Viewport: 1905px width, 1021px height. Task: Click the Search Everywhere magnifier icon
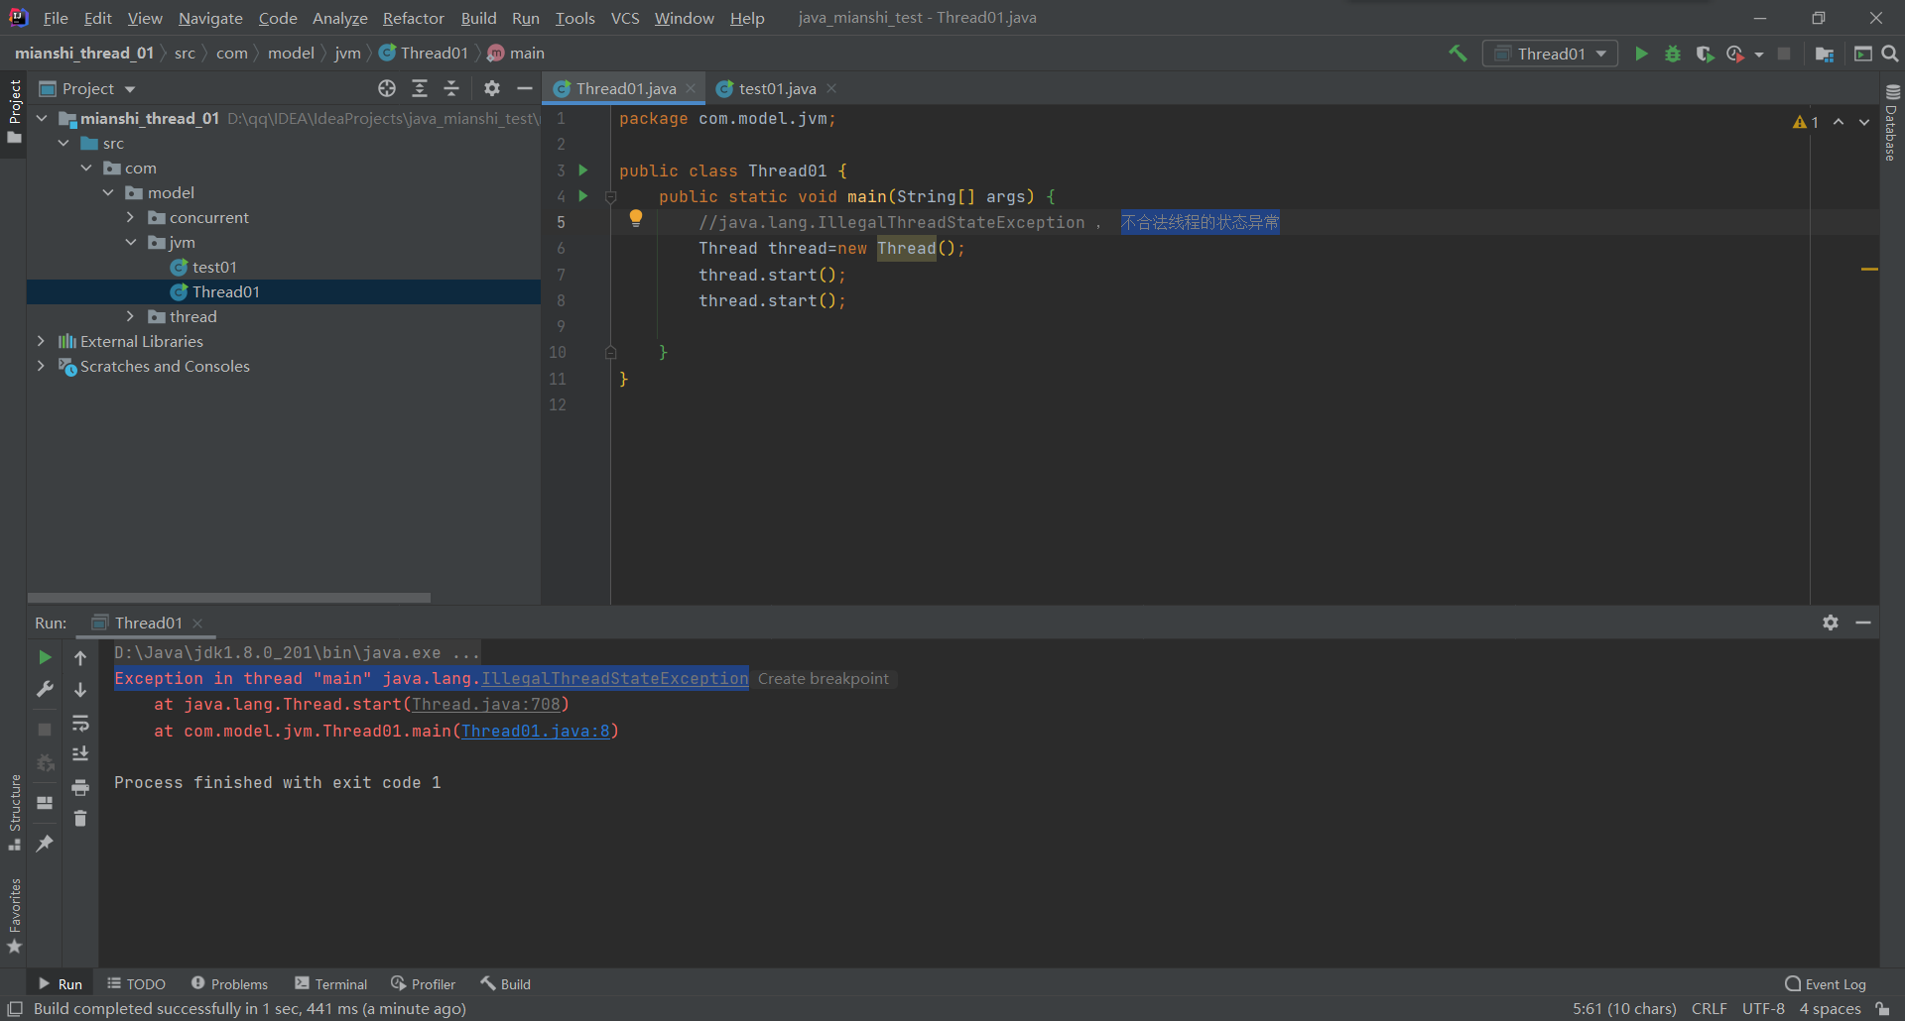1890,54
